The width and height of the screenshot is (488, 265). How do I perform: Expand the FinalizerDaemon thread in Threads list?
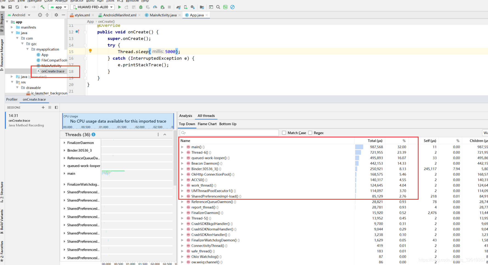(x=64, y=143)
